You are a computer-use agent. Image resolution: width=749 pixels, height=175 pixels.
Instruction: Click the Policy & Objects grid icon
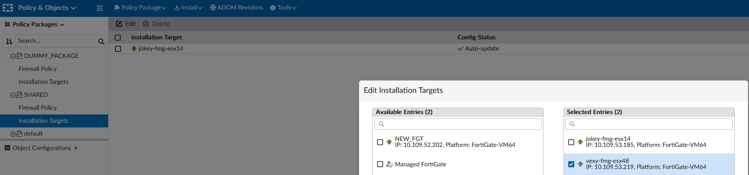(x=8, y=8)
